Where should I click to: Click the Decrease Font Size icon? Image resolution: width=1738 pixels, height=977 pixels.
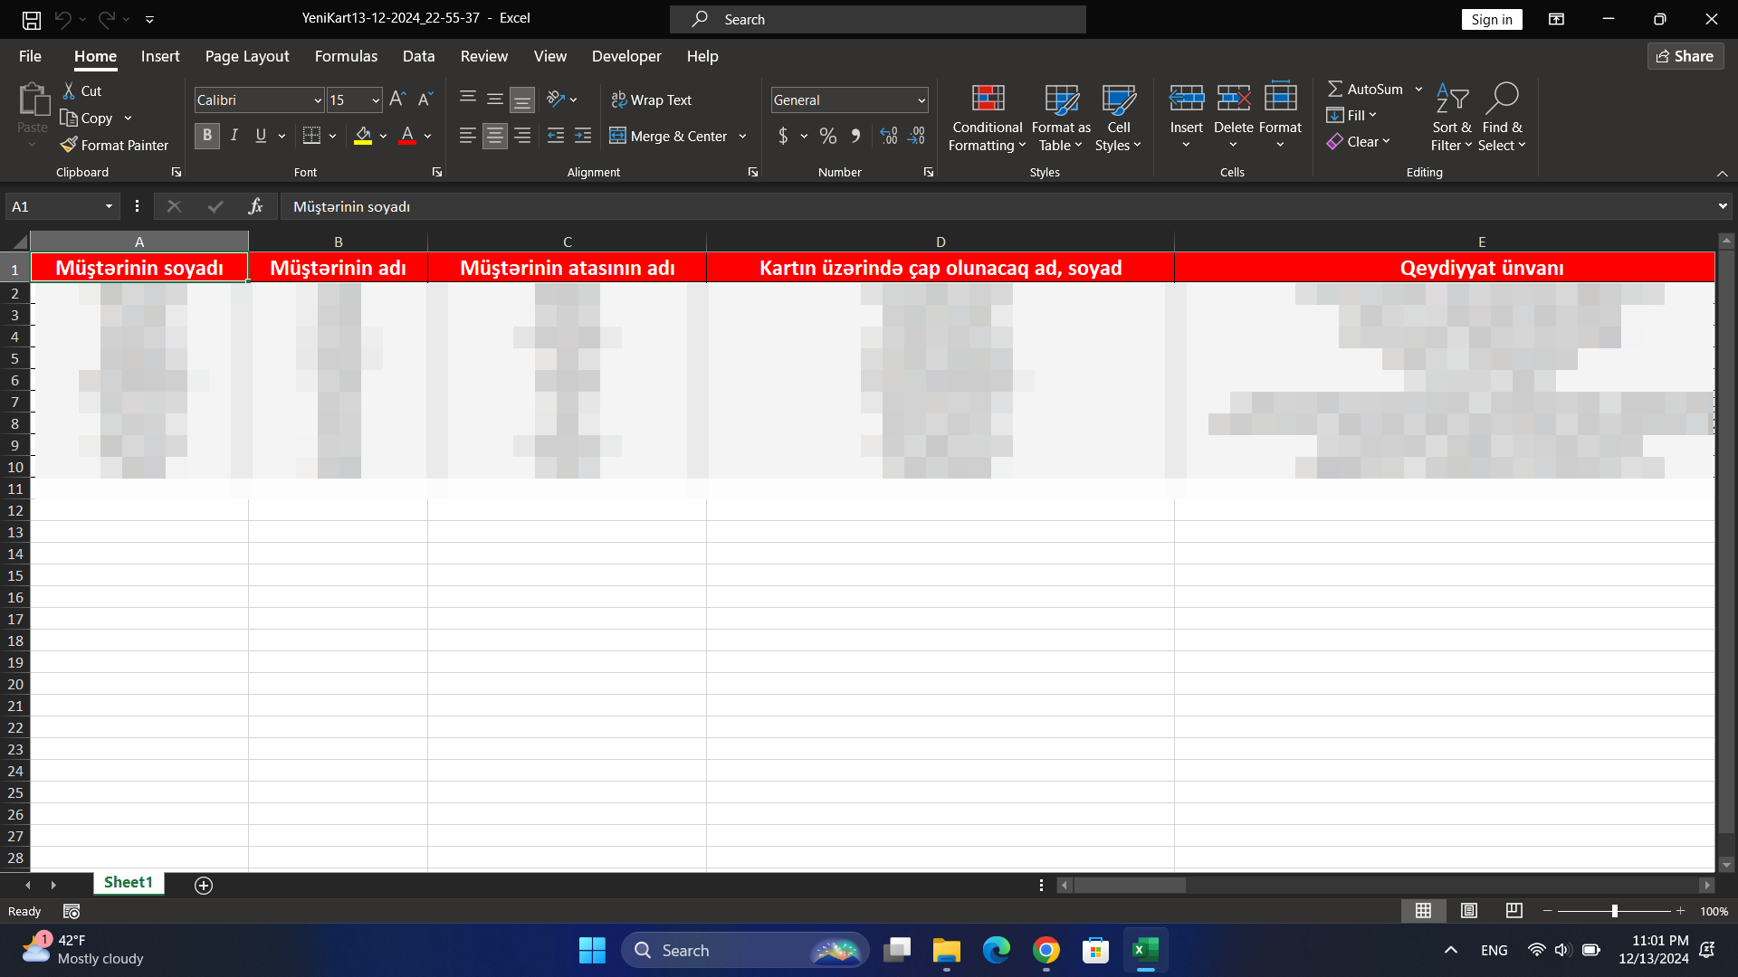coord(425,100)
